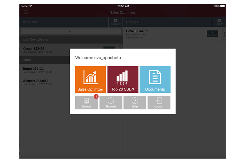Viewport: 245px width, 163px height.
Task: Add a new lineup with the LINEUP icon
Action: coord(219,22)
